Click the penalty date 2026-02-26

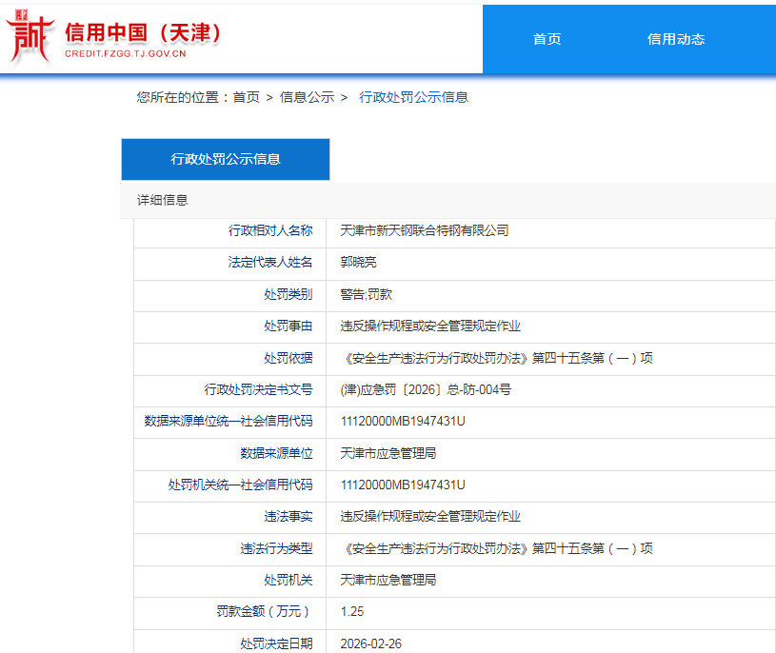pos(371,643)
